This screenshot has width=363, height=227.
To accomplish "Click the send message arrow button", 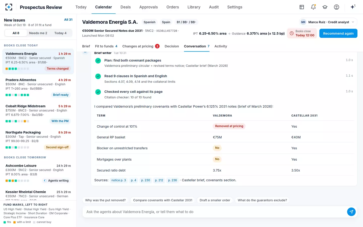I will click(x=351, y=212).
